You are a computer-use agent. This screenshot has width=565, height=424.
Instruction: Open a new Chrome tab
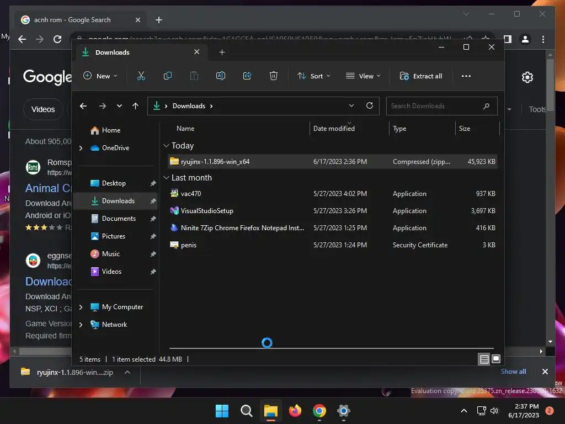click(159, 20)
